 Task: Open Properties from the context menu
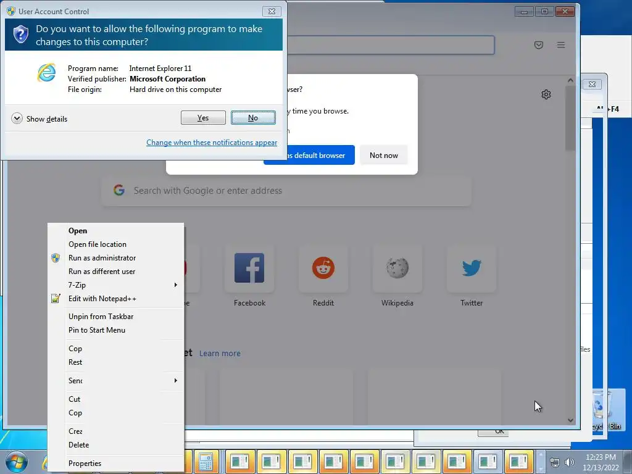point(115,464)
